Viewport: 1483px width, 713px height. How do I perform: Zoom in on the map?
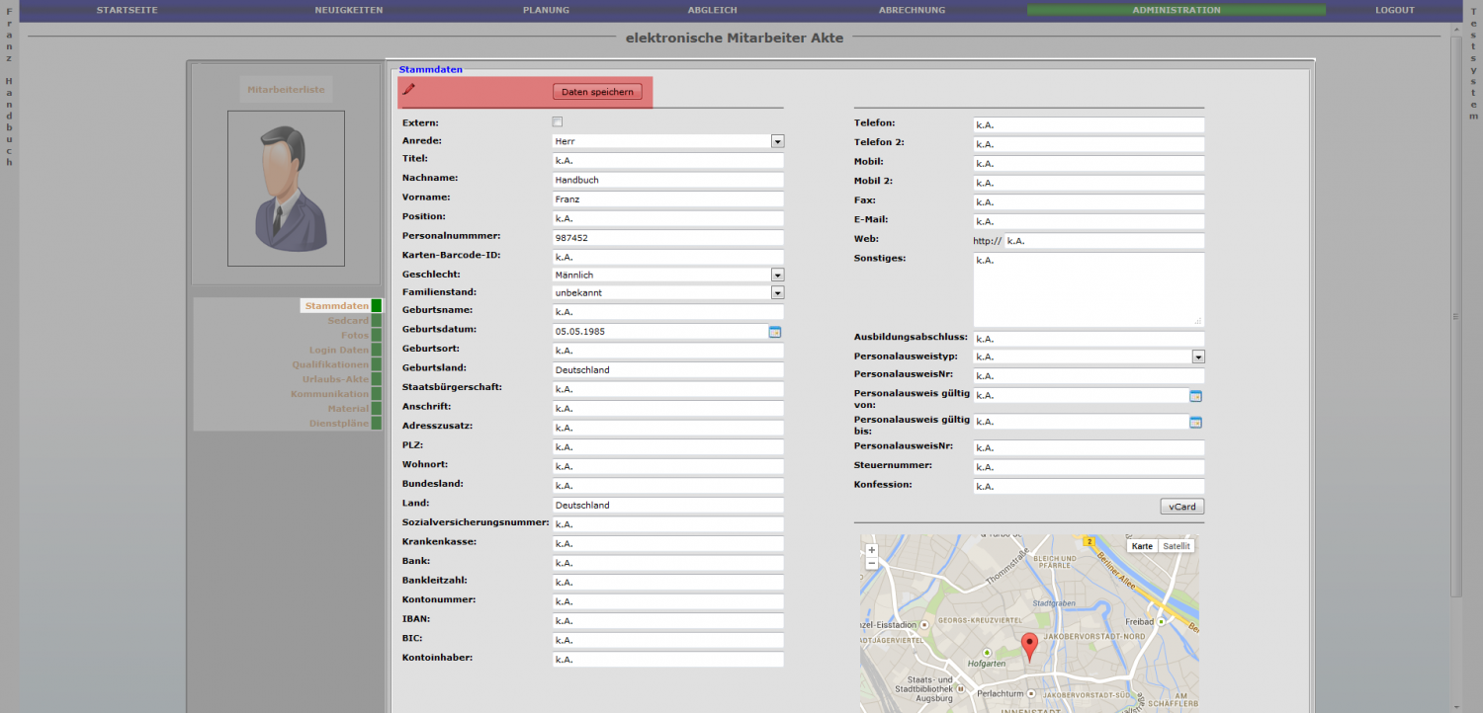[x=871, y=550]
